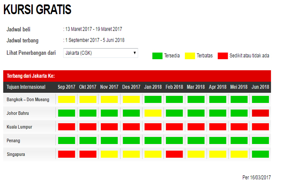Click the Kuala Lumpur destination label
This screenshot has width=283, height=182.
point(19,127)
